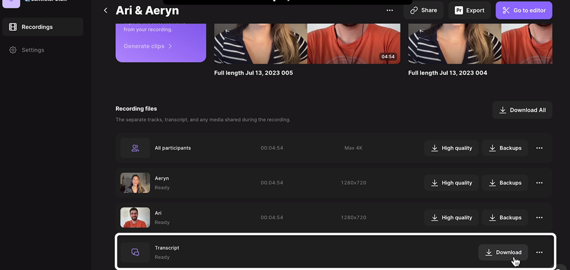Download Backups for Aeryn
The height and width of the screenshot is (270, 570).
tap(505, 183)
